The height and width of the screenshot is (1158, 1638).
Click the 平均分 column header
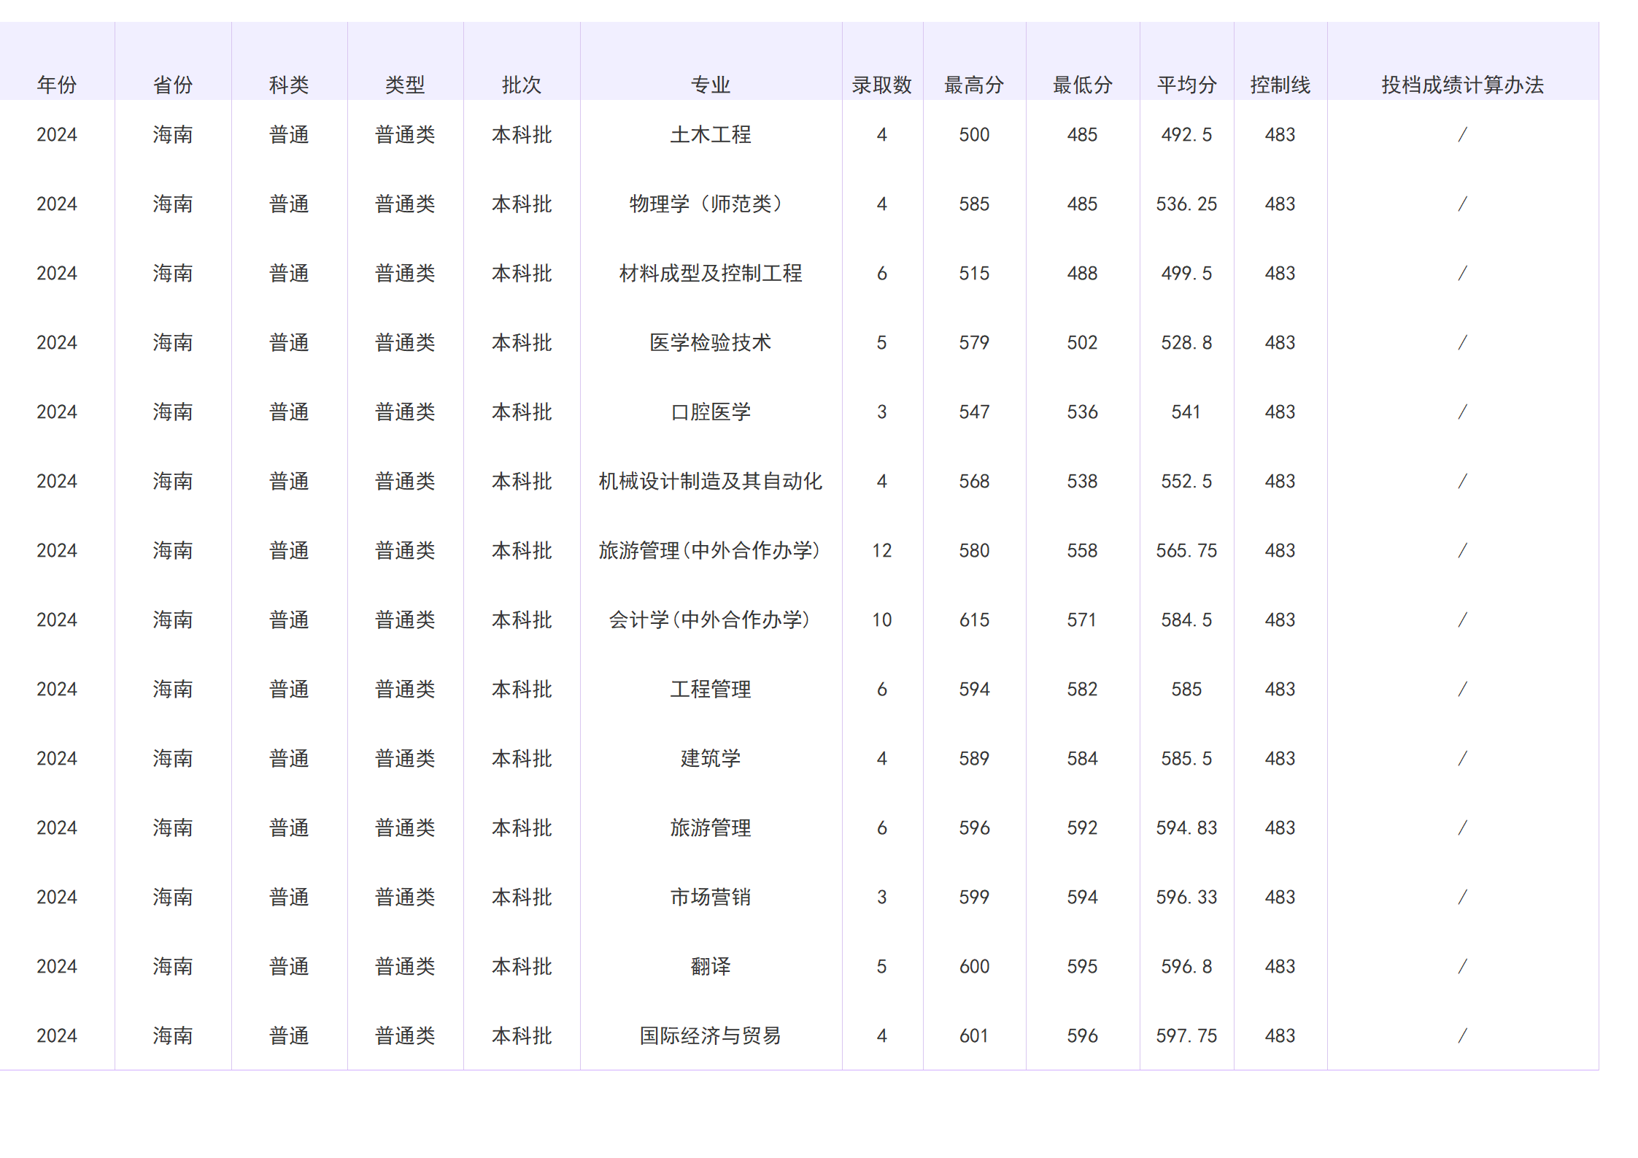pyautogui.click(x=1187, y=84)
